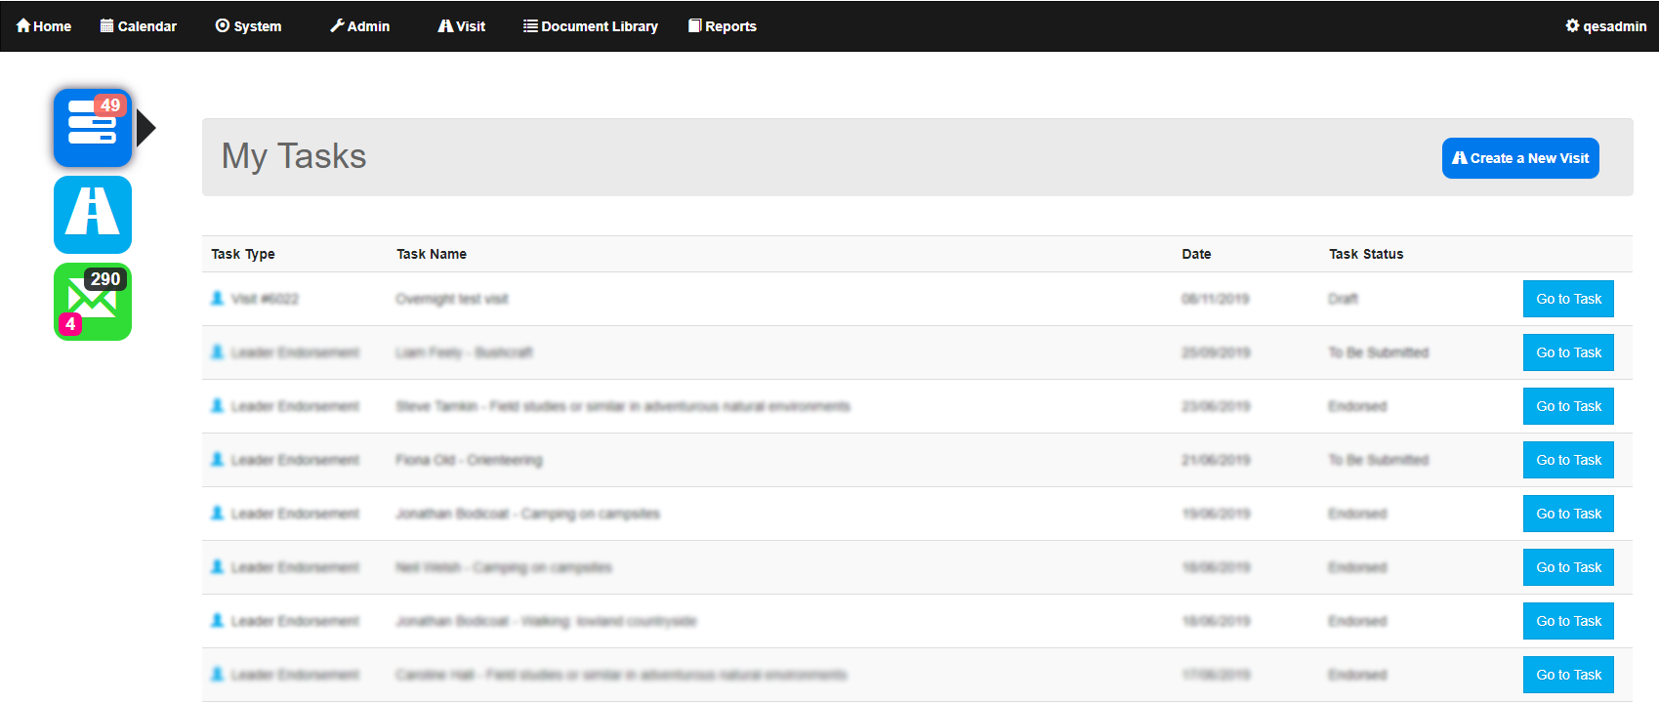Open the qesadmin user menu
The height and width of the screenshot is (703, 1659).
pos(1606,26)
